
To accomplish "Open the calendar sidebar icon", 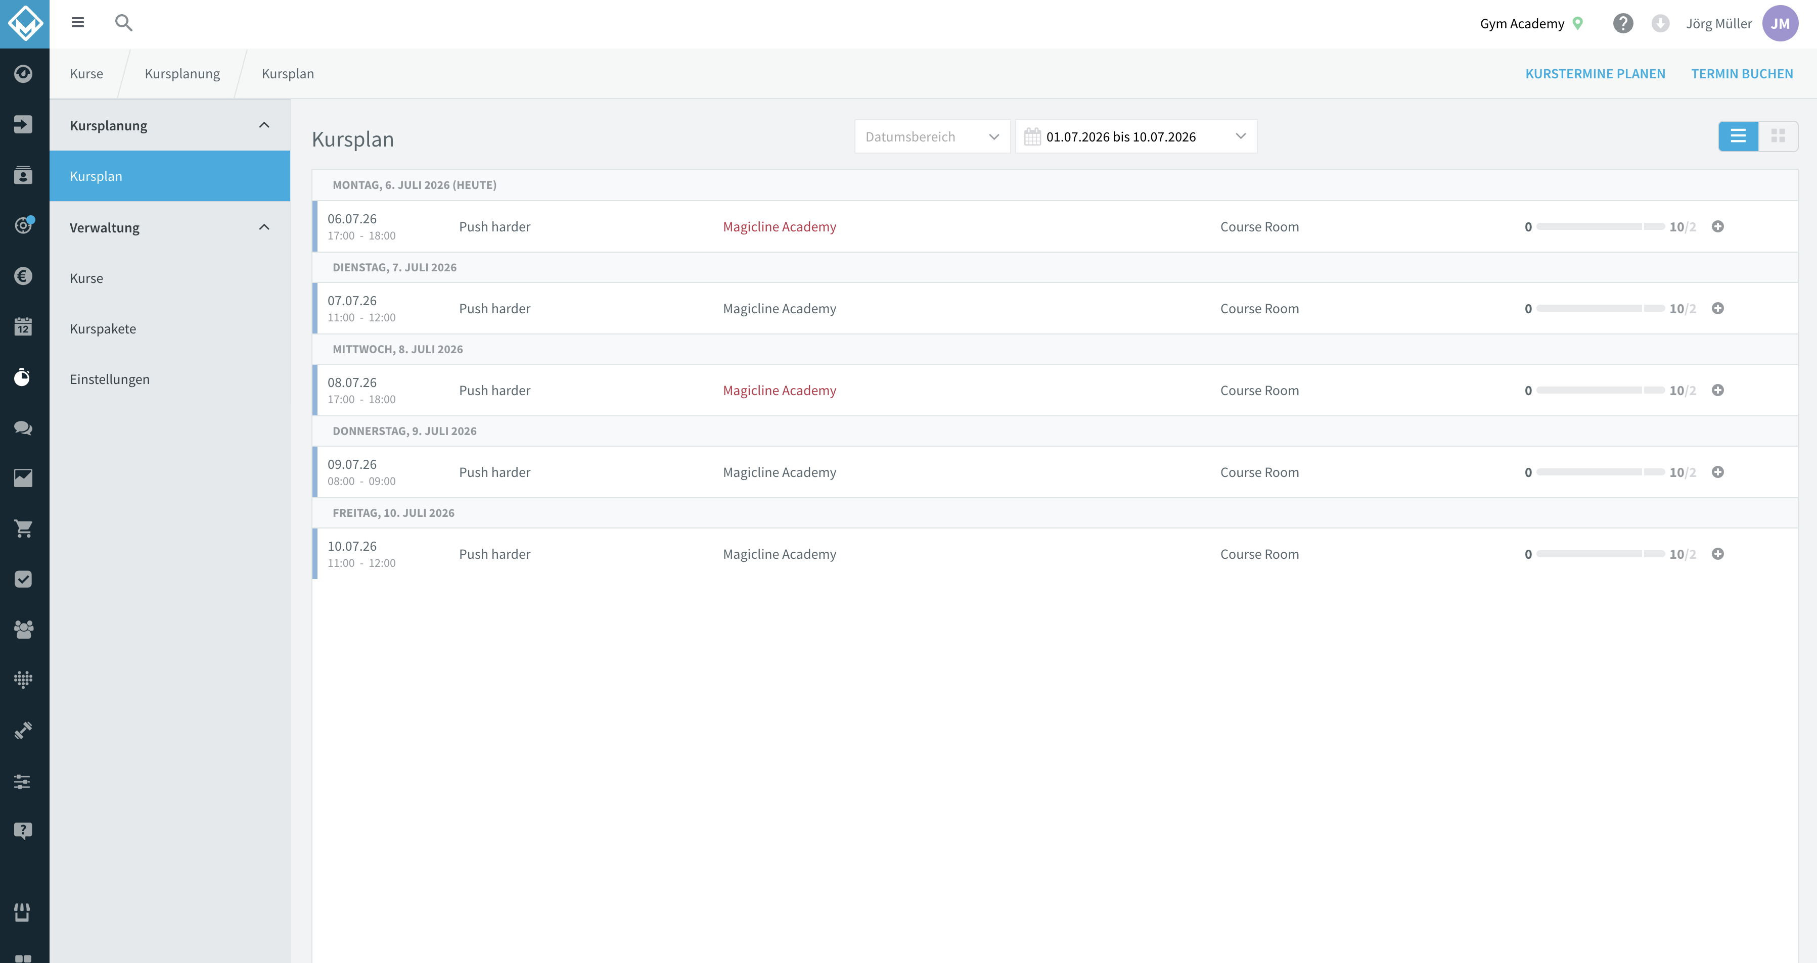I will [x=23, y=326].
